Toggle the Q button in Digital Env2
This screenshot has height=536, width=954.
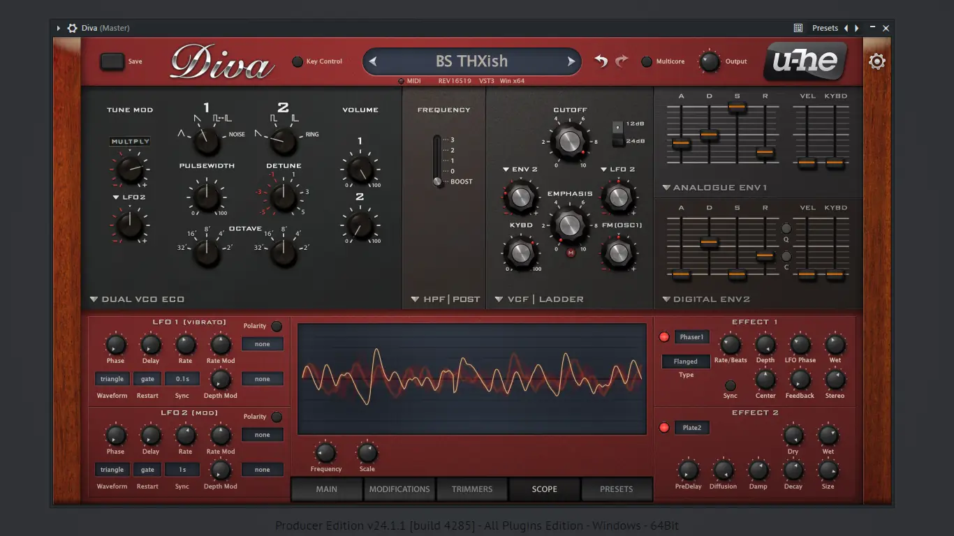click(786, 228)
